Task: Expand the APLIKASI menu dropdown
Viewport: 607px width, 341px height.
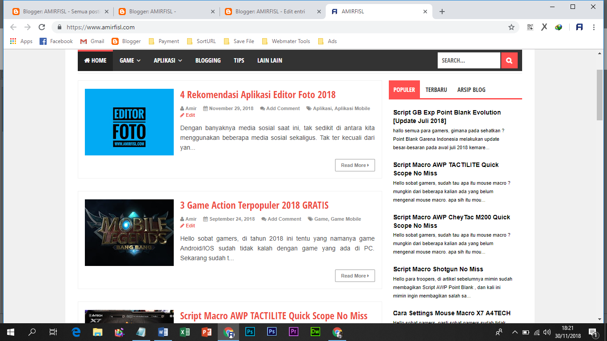Action: (168, 60)
